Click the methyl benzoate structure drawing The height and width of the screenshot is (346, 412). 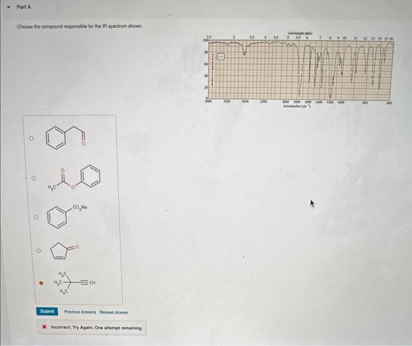tap(68, 216)
